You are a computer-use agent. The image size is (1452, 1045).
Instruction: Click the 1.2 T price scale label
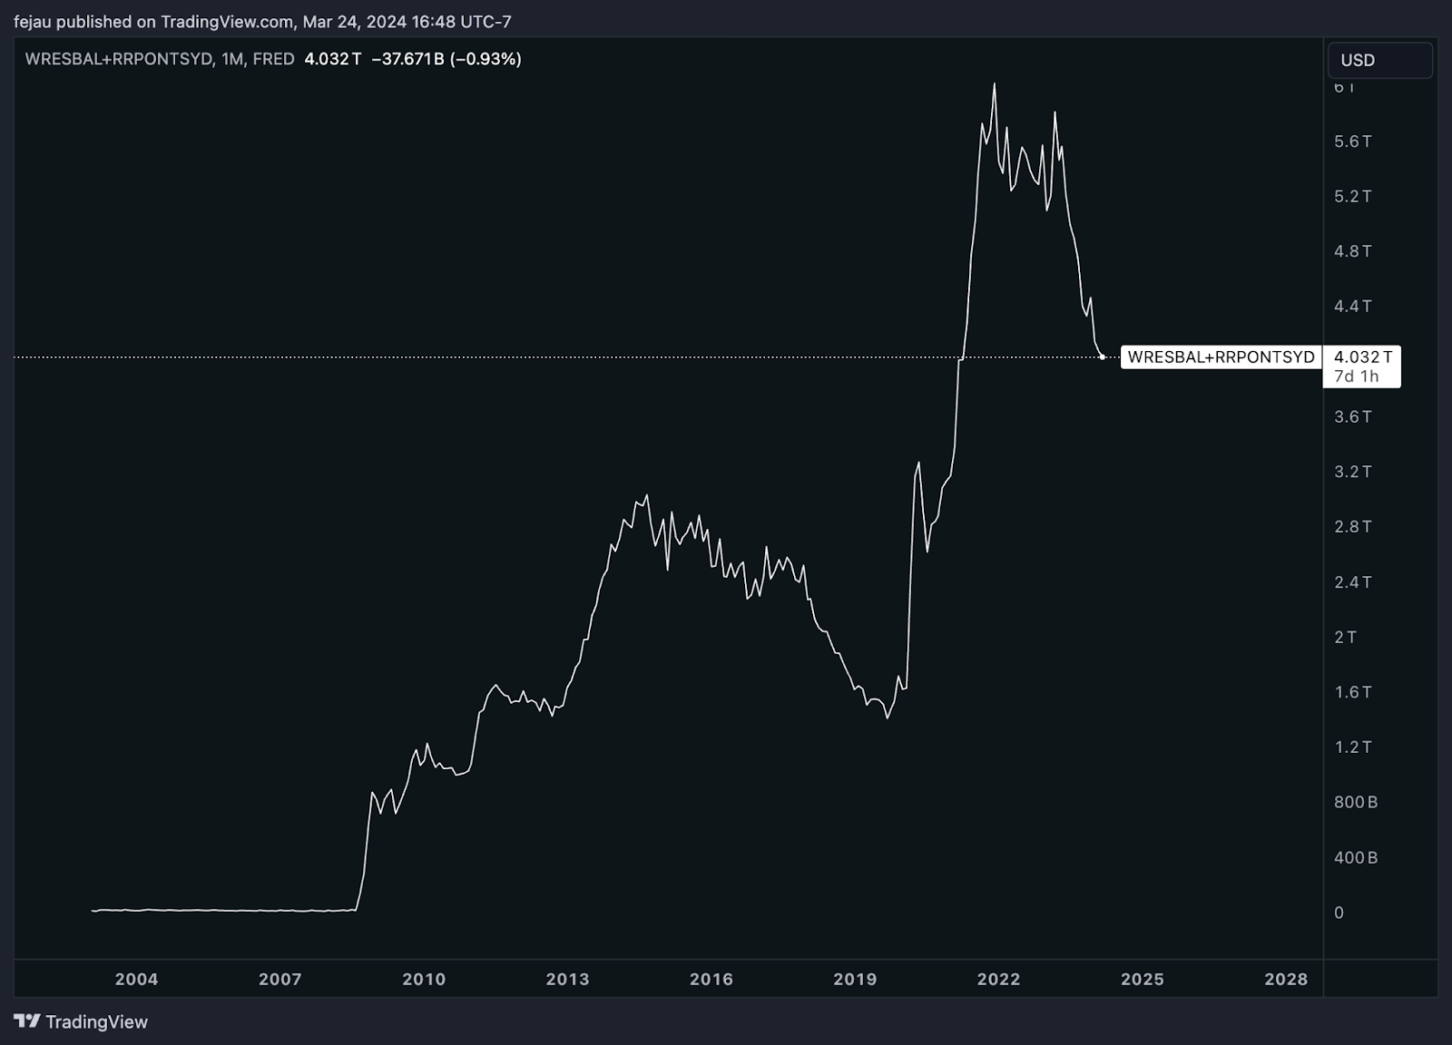coord(1352,747)
